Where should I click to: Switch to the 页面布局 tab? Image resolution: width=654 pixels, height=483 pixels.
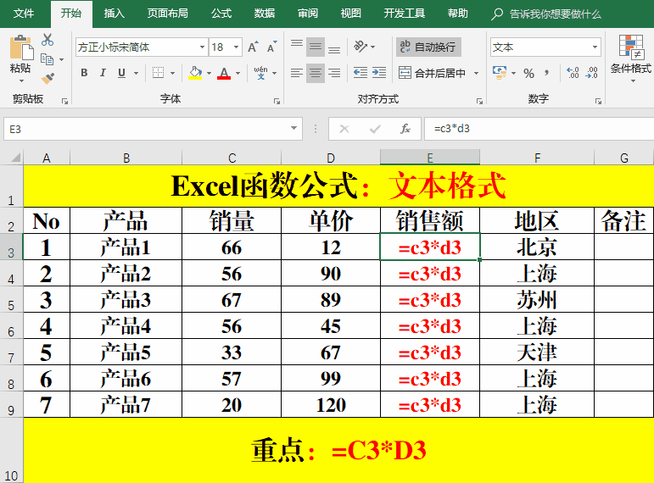(x=167, y=14)
